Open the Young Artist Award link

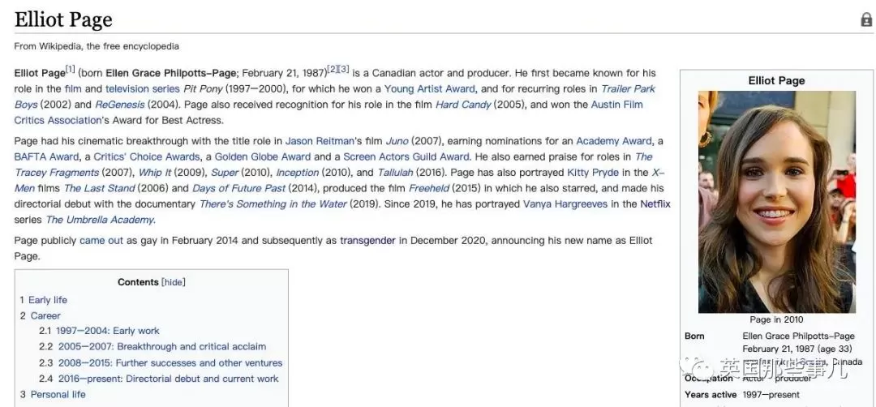tap(430, 88)
